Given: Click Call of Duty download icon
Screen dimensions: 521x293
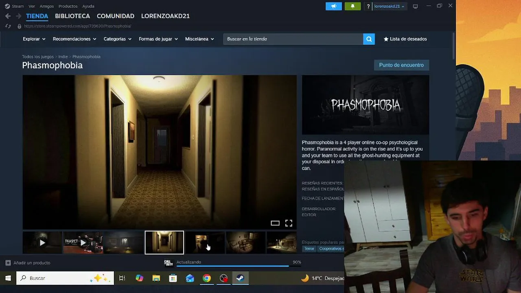Looking at the screenshot, I should (169, 262).
